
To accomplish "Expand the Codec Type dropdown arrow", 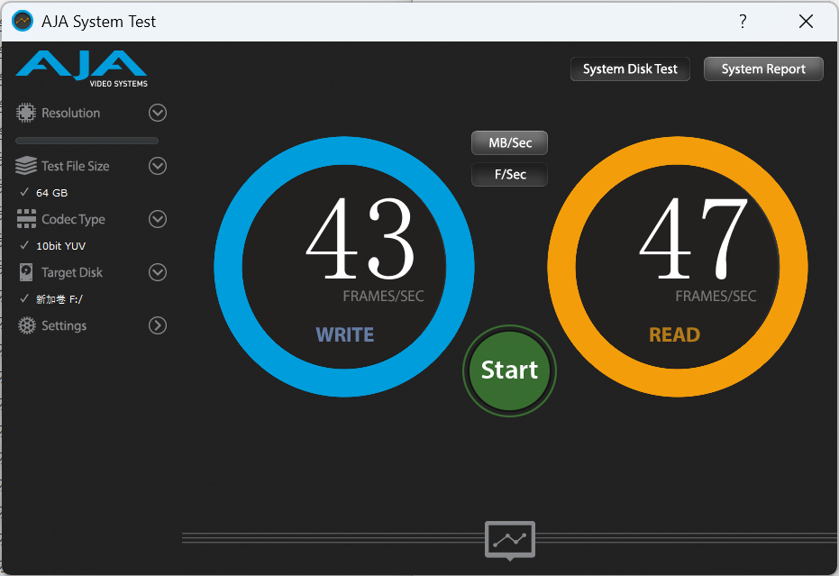I will point(158,219).
